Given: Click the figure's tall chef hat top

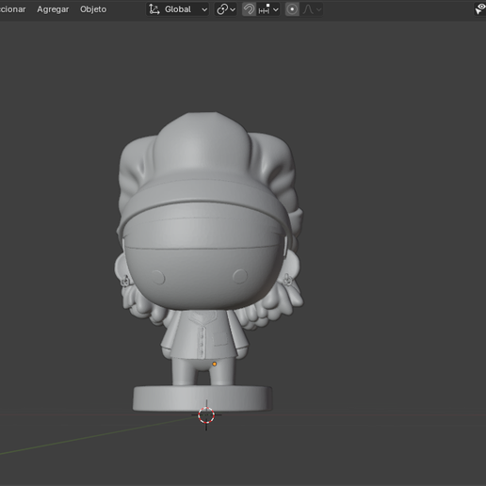Looking at the screenshot, I should pyautogui.click(x=202, y=148).
